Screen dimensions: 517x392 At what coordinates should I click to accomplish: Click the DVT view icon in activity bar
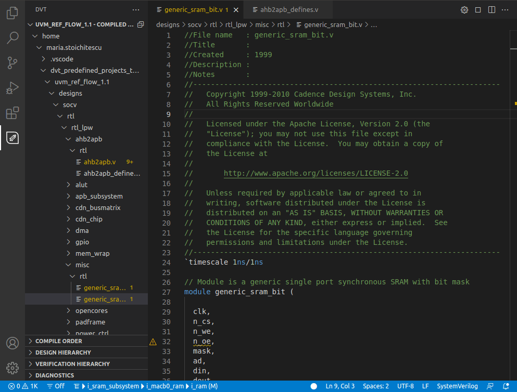12,138
